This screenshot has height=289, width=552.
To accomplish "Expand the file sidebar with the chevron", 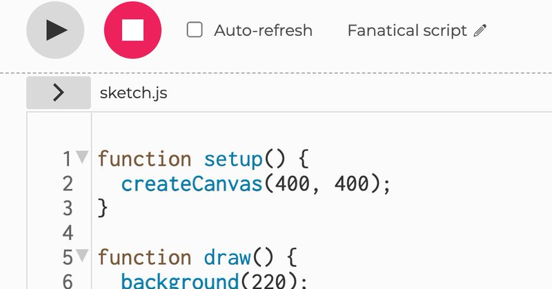I will point(59,93).
